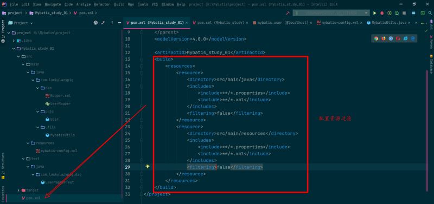This screenshot has width=434, height=204.
Task: Open preview in Firefox browser icon
Action: (x=384, y=38)
